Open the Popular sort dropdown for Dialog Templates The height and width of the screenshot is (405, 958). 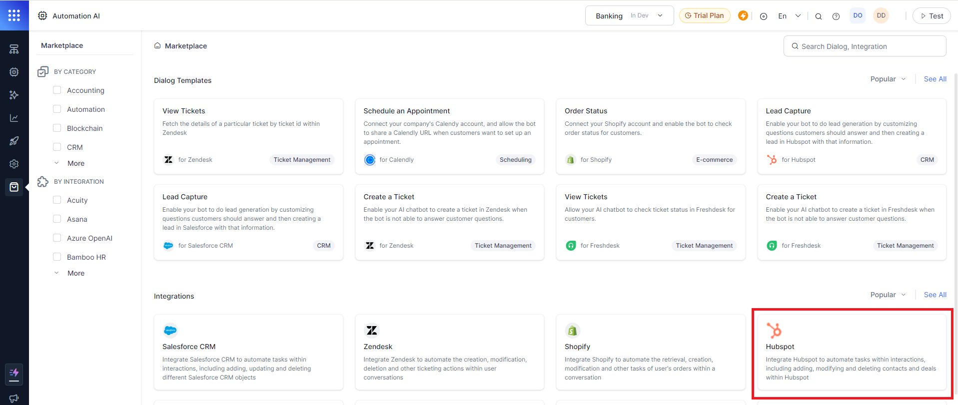tap(888, 79)
